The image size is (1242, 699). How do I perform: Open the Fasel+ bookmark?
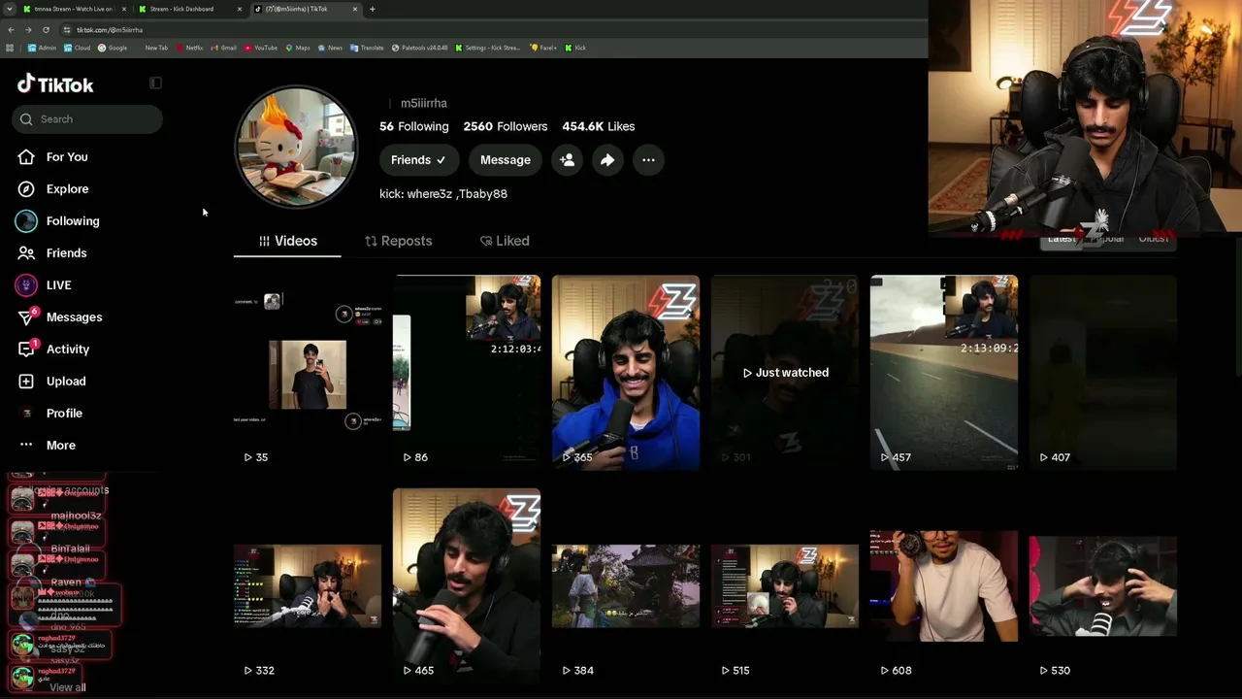click(x=543, y=48)
